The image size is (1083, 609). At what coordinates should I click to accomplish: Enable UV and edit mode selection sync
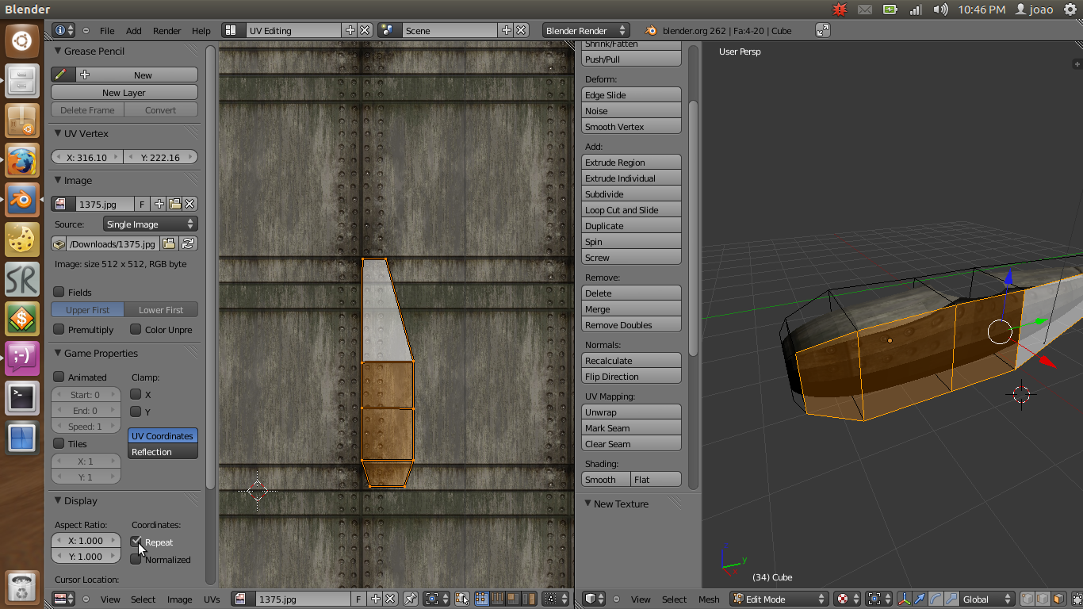[x=463, y=599]
